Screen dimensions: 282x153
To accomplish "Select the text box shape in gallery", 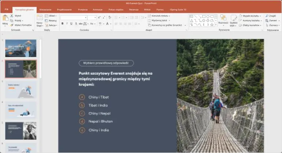I will [x=192, y=16].
